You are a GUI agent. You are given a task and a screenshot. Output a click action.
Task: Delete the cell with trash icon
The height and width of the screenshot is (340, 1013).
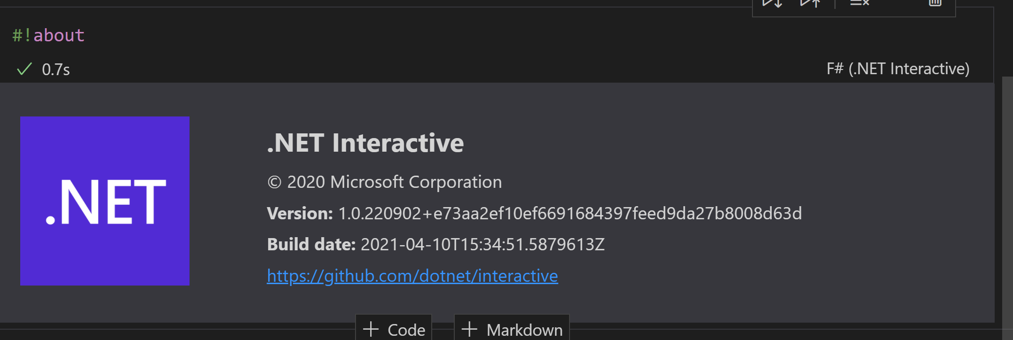(935, 3)
